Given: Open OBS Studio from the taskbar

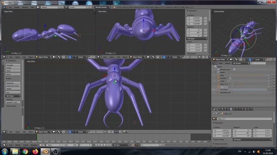Looking at the screenshot, I should (55, 151).
